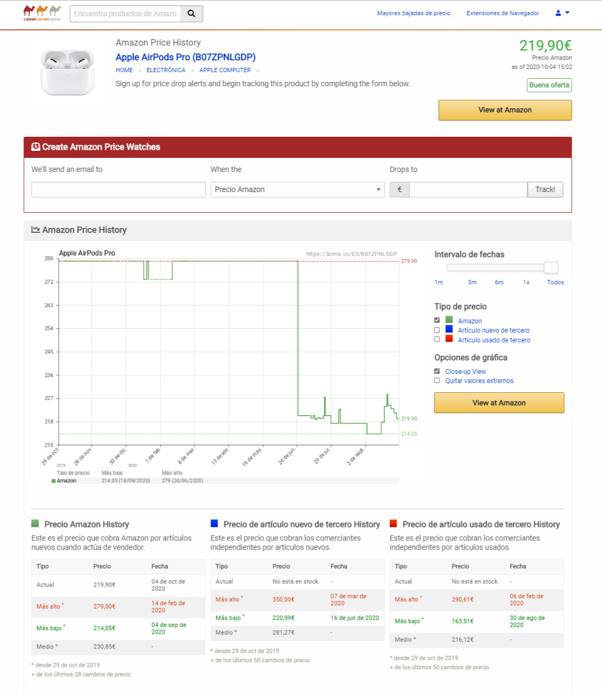The width and height of the screenshot is (602, 694).
Task: Click the money icon on Create Amazon Price Watches banner
Action: [35, 147]
